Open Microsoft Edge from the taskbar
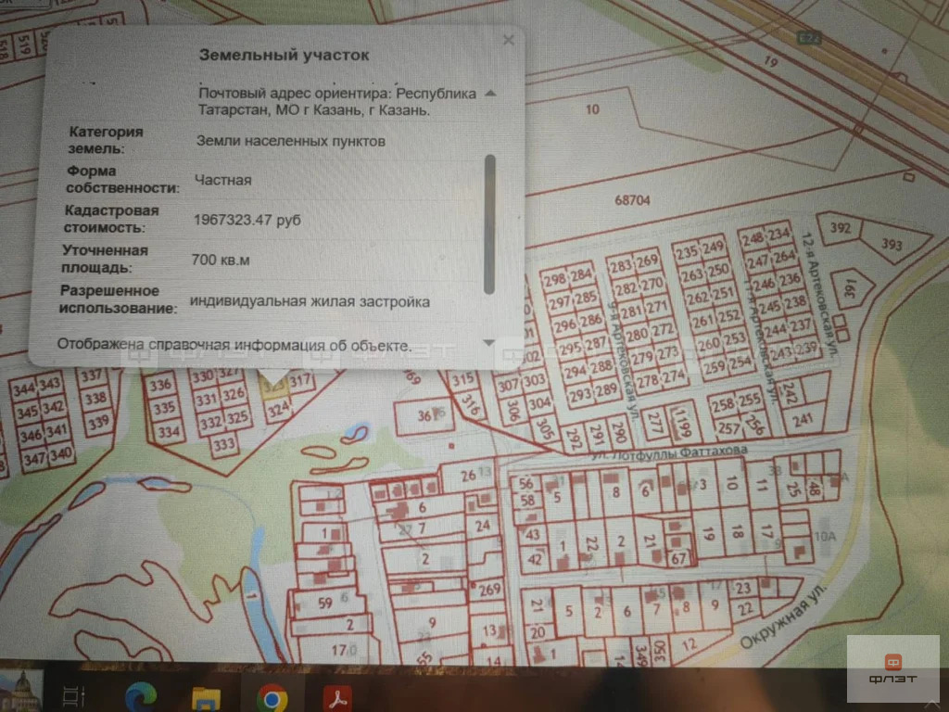949x712 pixels. point(141,697)
